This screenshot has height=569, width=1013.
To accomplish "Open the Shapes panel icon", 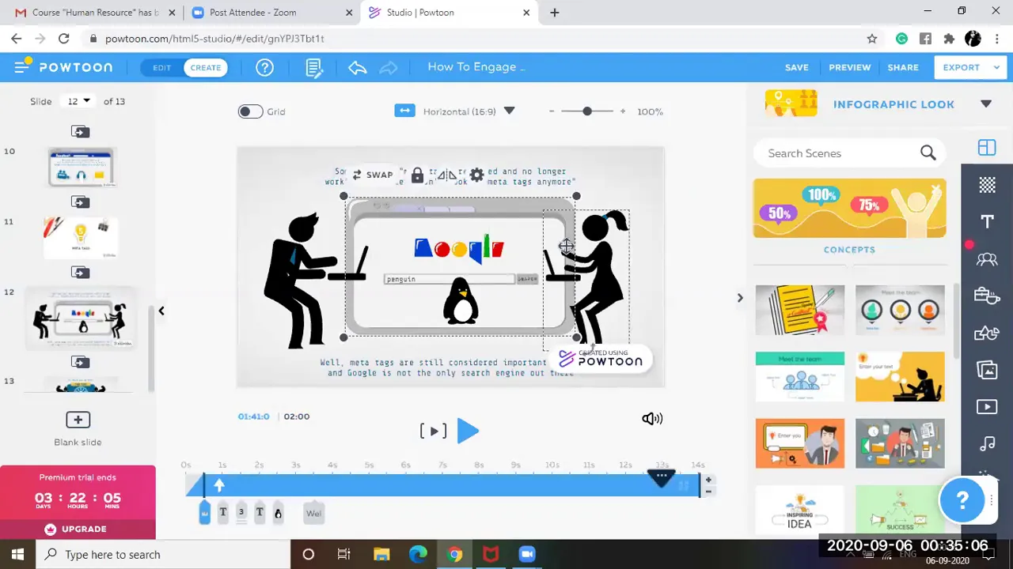I will 987,333.
